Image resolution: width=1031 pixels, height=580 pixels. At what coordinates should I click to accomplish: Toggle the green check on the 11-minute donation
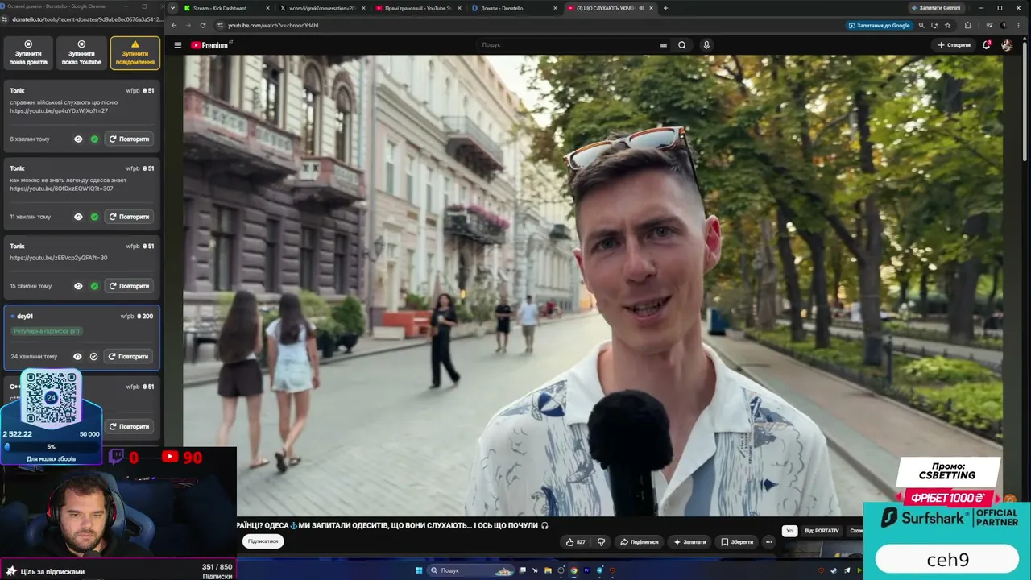[x=94, y=217]
